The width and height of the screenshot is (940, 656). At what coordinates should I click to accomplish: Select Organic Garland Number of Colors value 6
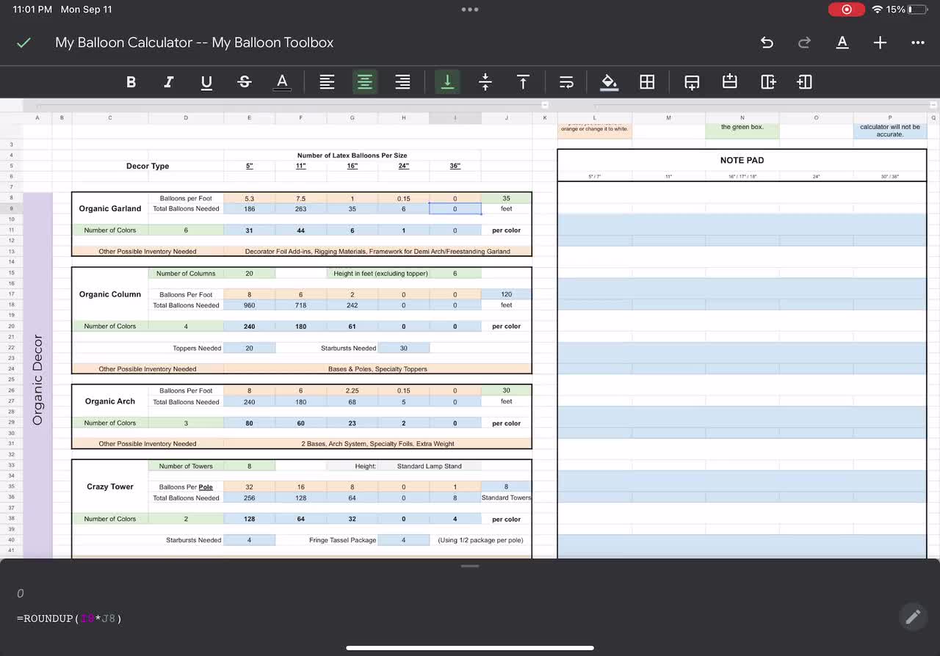coord(186,230)
